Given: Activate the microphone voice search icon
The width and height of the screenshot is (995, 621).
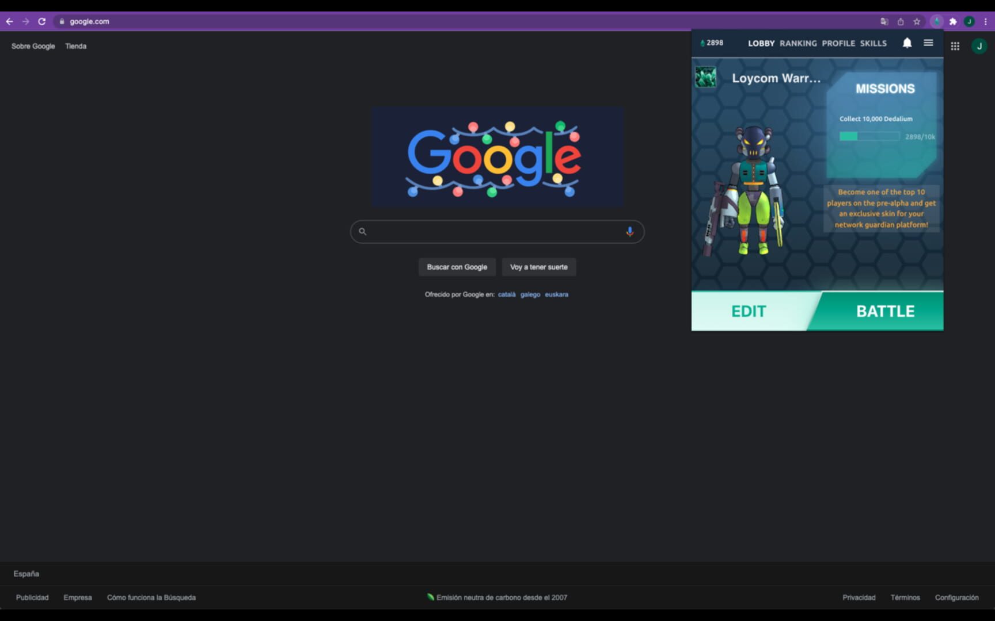Looking at the screenshot, I should (x=630, y=231).
